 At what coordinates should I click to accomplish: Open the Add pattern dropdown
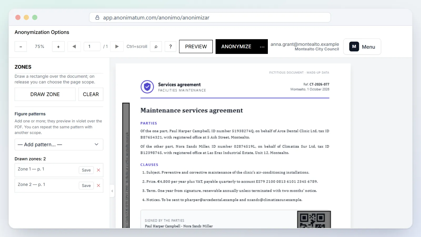[x=59, y=145]
